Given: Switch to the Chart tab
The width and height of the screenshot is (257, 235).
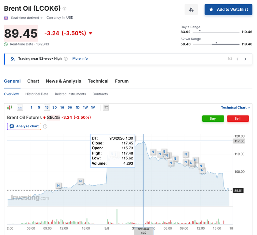Looking at the screenshot, I should coord(33,81).
